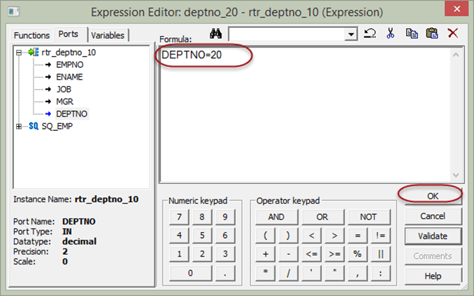
Task: Click the Paste clipboard icon
Action: (432, 34)
